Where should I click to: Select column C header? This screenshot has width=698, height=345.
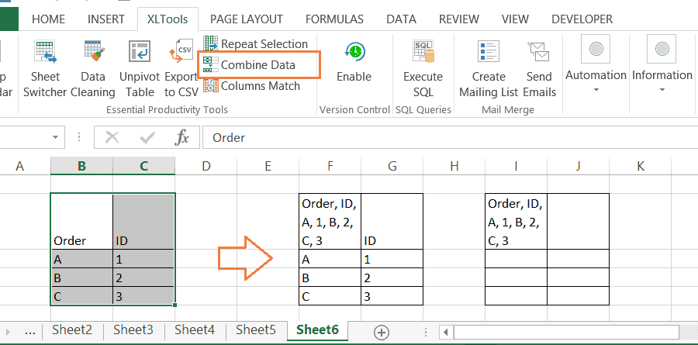pyautogui.click(x=143, y=167)
